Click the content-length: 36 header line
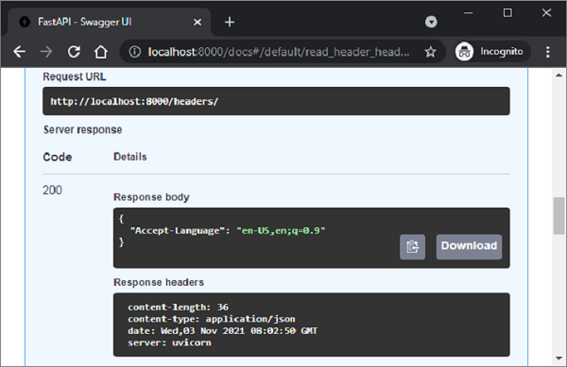 pos(178,308)
